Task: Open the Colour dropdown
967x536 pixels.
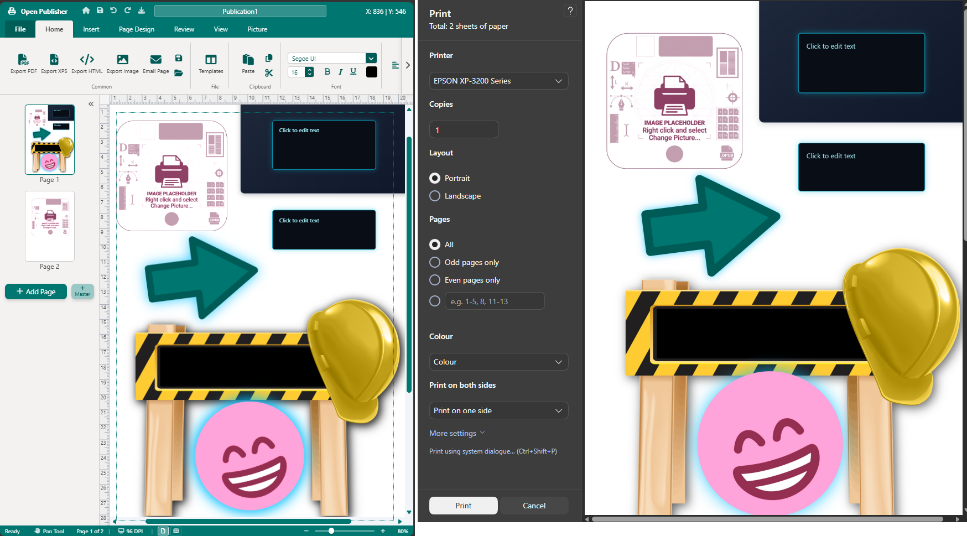Action: coord(498,362)
